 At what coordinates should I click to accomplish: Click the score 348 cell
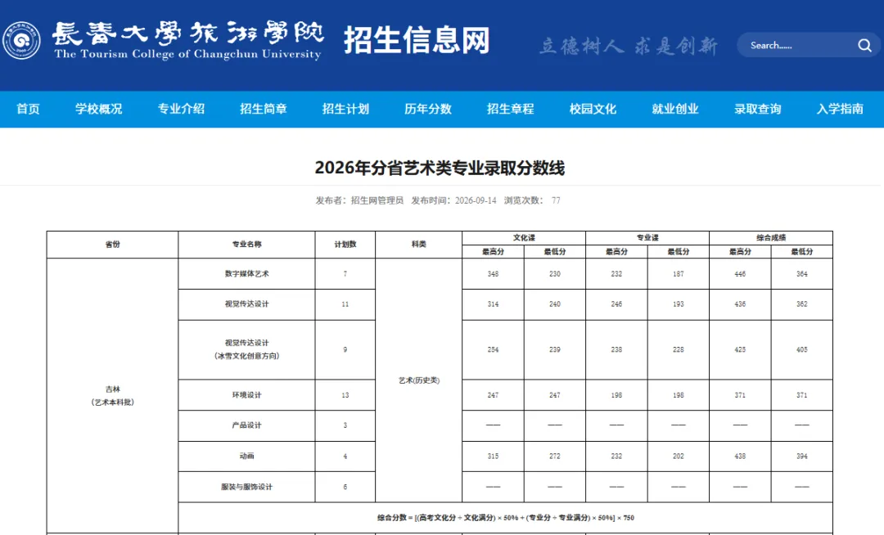(493, 274)
